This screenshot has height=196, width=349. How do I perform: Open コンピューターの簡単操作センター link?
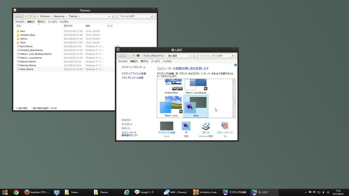(130, 134)
